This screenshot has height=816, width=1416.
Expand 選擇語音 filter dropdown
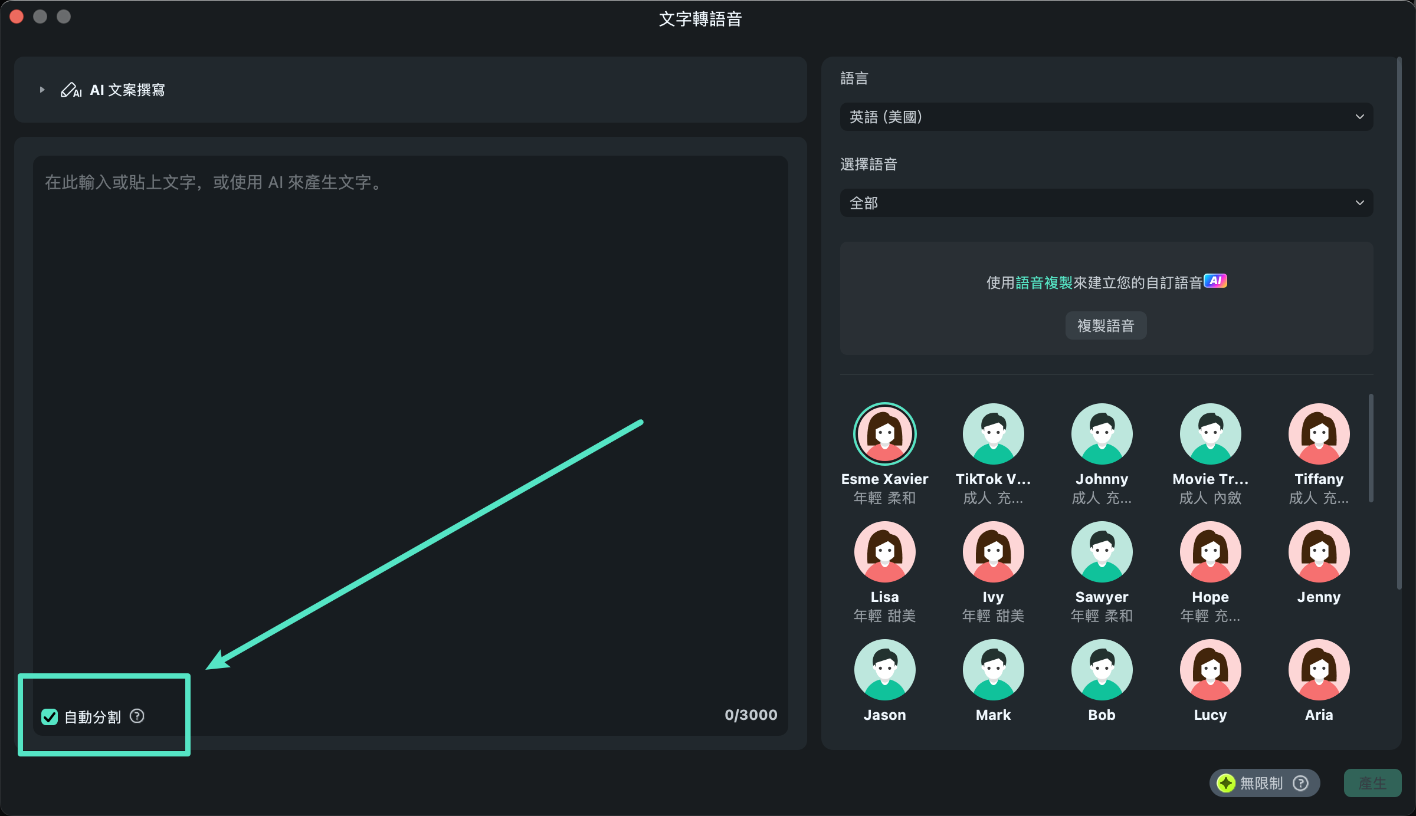[x=1106, y=202]
